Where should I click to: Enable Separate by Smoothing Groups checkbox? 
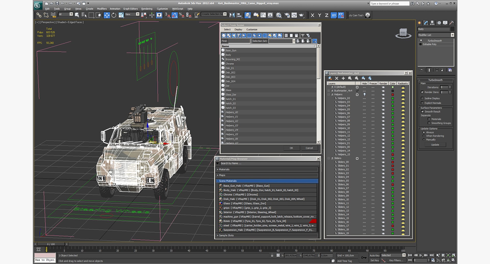click(x=429, y=123)
